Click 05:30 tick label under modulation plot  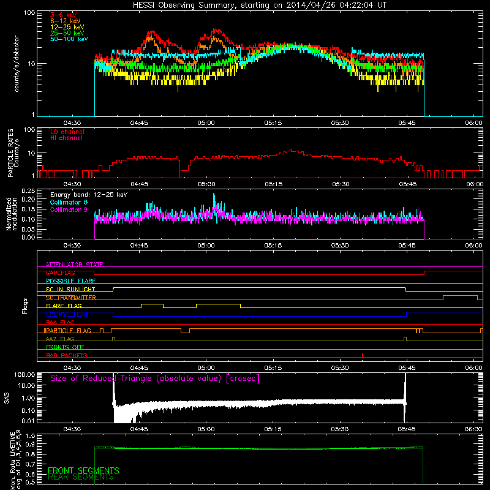pyautogui.click(x=340, y=246)
